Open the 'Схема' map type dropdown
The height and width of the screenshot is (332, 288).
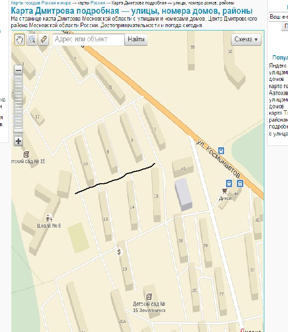pyautogui.click(x=246, y=39)
